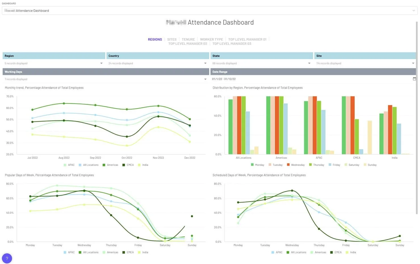Open the Working Days filter dropdown
This screenshot has height=264, width=420.
(x=106, y=79)
